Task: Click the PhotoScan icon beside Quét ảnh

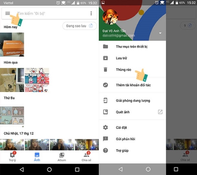Action: pyautogui.click(x=105, y=112)
